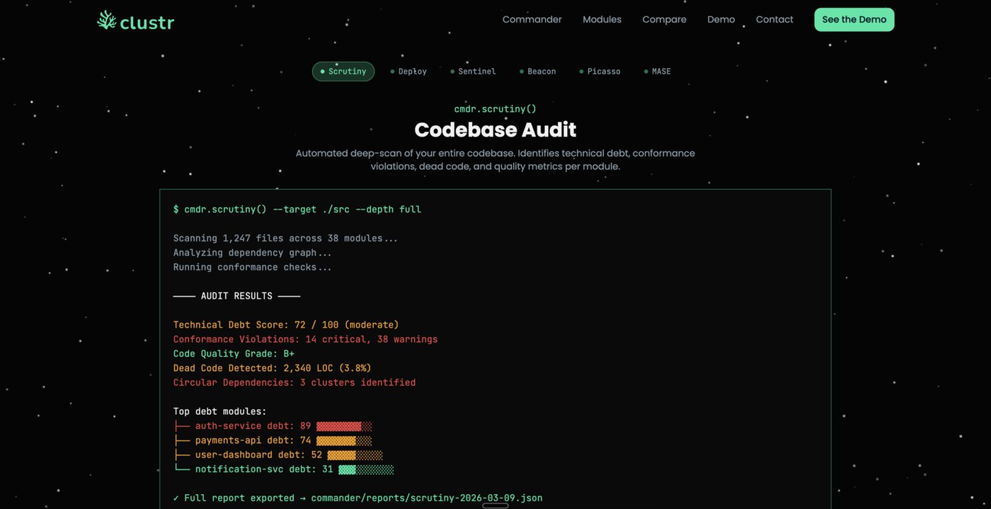This screenshot has width=991, height=509.
Task: Click the line 'Scanning 1,247 files across 38 modules...'
Action: coord(286,239)
